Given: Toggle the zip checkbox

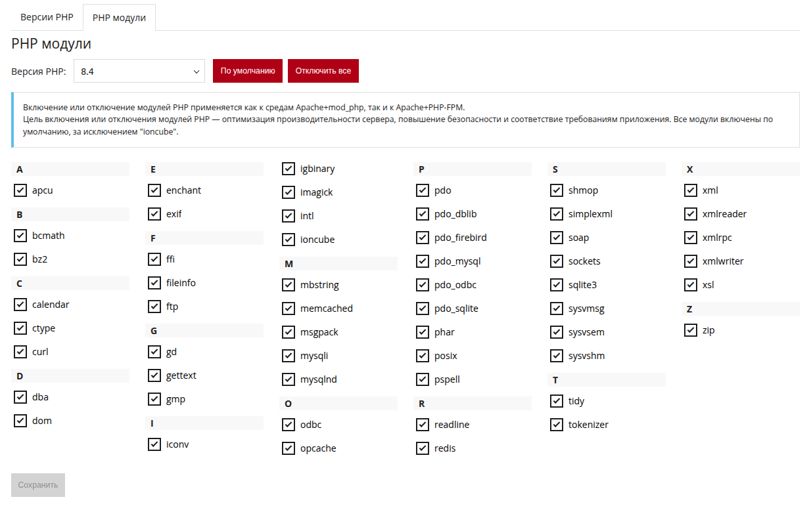Looking at the screenshot, I should pos(691,330).
